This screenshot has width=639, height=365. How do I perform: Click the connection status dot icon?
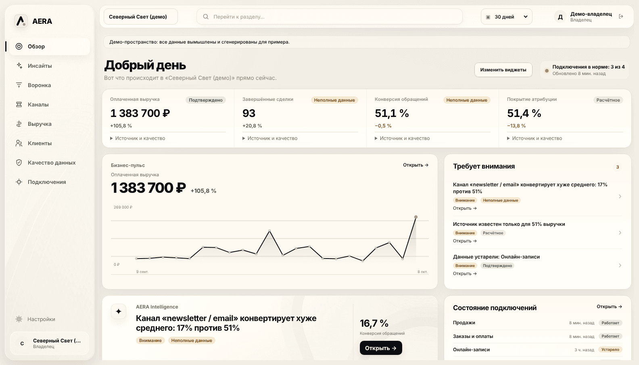[547, 71]
